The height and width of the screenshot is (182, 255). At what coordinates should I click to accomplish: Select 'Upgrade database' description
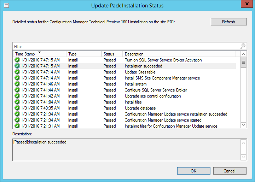coord(140,108)
